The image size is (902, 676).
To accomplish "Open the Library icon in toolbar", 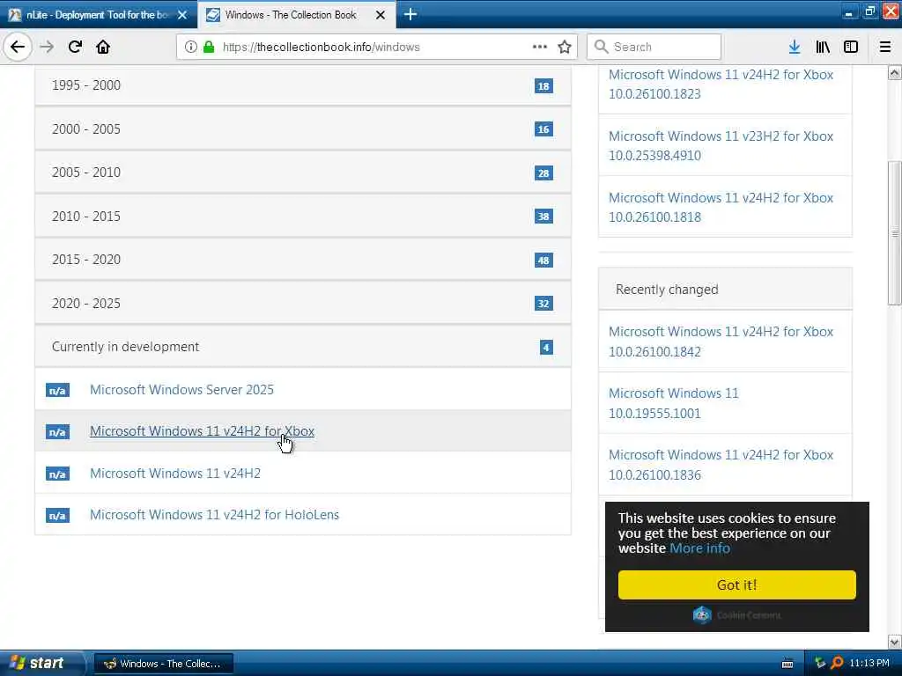I will coord(823,47).
